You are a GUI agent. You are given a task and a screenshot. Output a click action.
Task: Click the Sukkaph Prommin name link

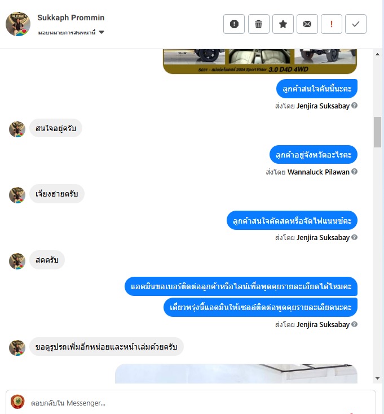click(x=71, y=18)
